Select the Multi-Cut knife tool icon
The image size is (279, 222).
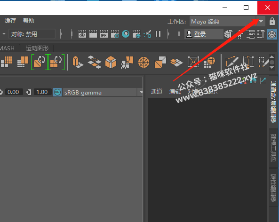tap(232, 62)
